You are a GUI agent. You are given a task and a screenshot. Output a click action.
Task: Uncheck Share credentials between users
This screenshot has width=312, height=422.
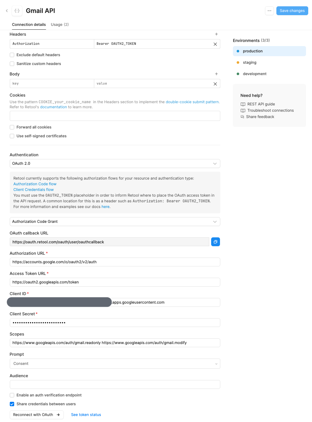pyautogui.click(x=12, y=404)
